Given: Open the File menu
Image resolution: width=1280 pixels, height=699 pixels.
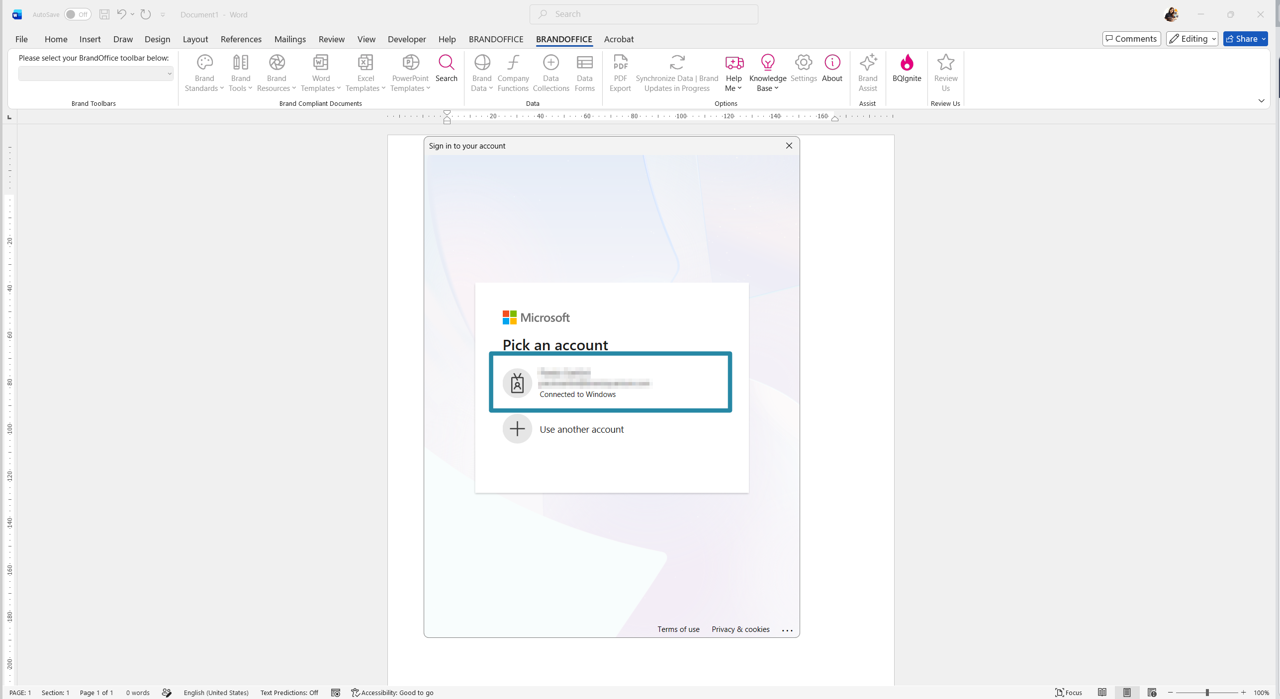Looking at the screenshot, I should pos(21,39).
